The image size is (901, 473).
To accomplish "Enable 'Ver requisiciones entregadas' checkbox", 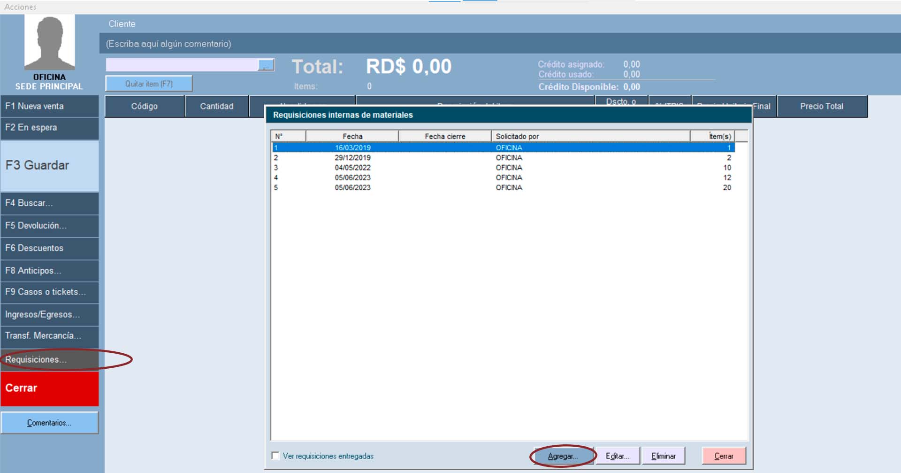I will coord(276,456).
